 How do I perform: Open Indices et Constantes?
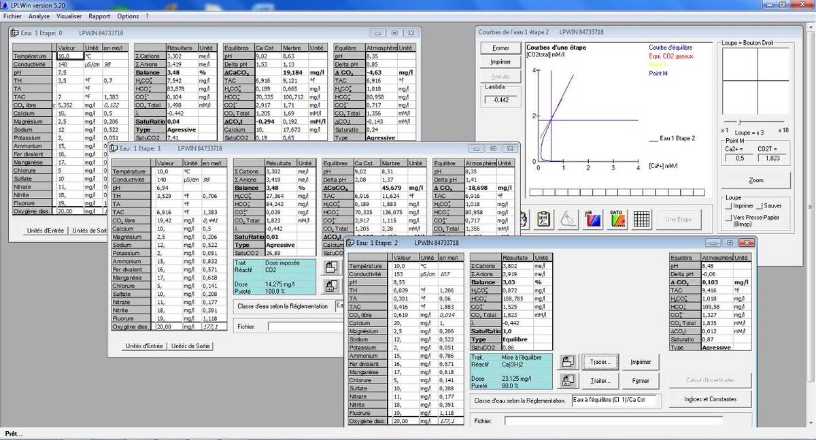click(710, 399)
